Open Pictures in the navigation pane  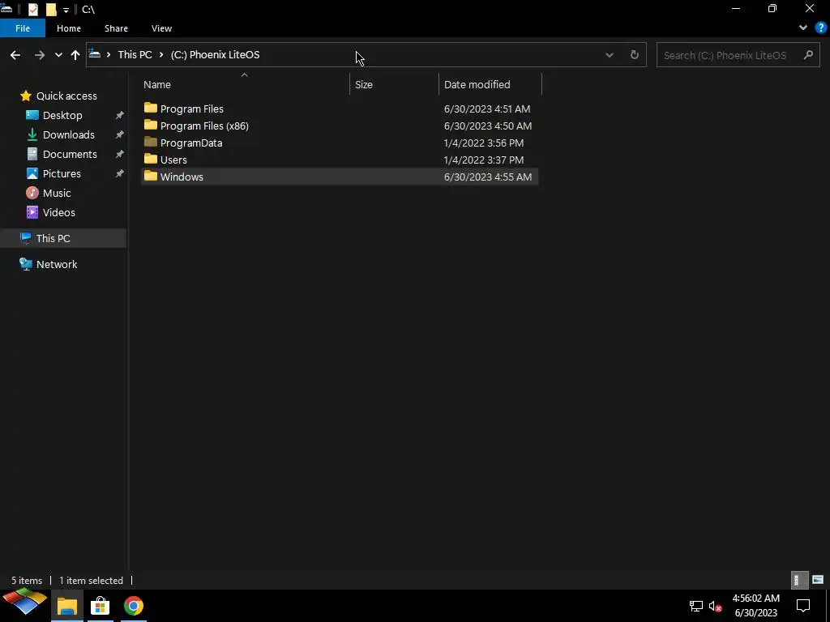click(62, 173)
